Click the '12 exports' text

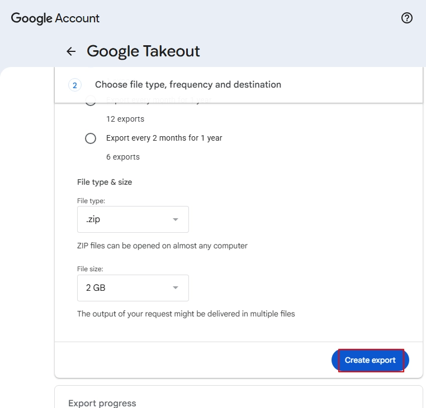pos(125,119)
